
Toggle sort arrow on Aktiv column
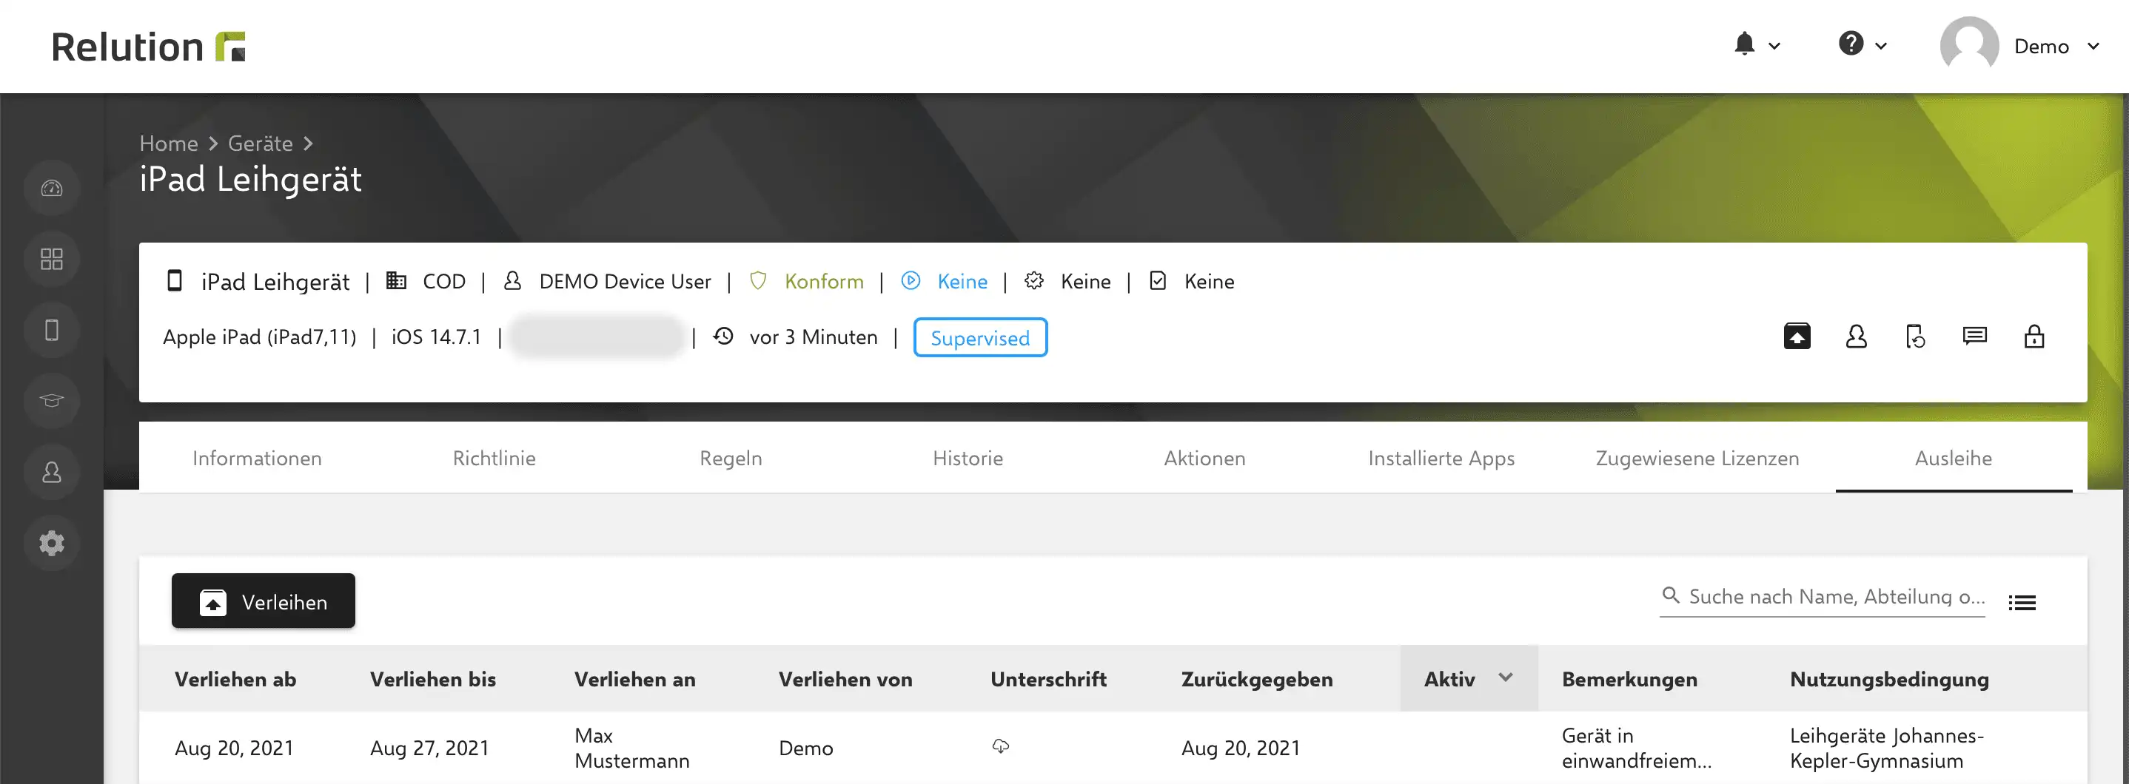coord(1506,677)
